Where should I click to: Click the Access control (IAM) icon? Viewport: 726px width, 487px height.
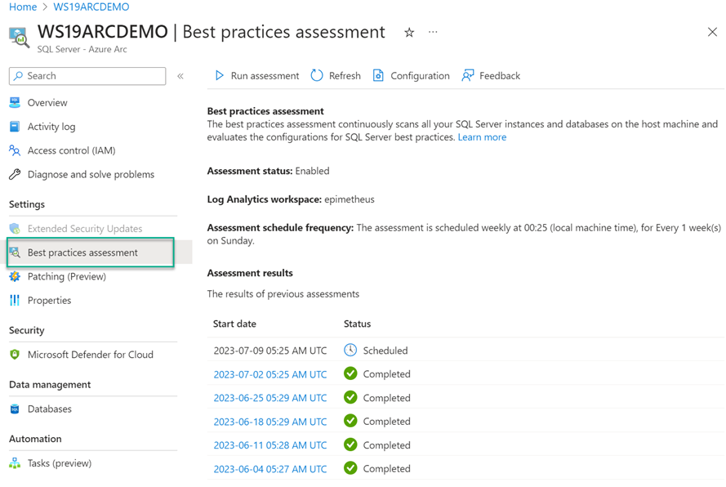click(15, 150)
